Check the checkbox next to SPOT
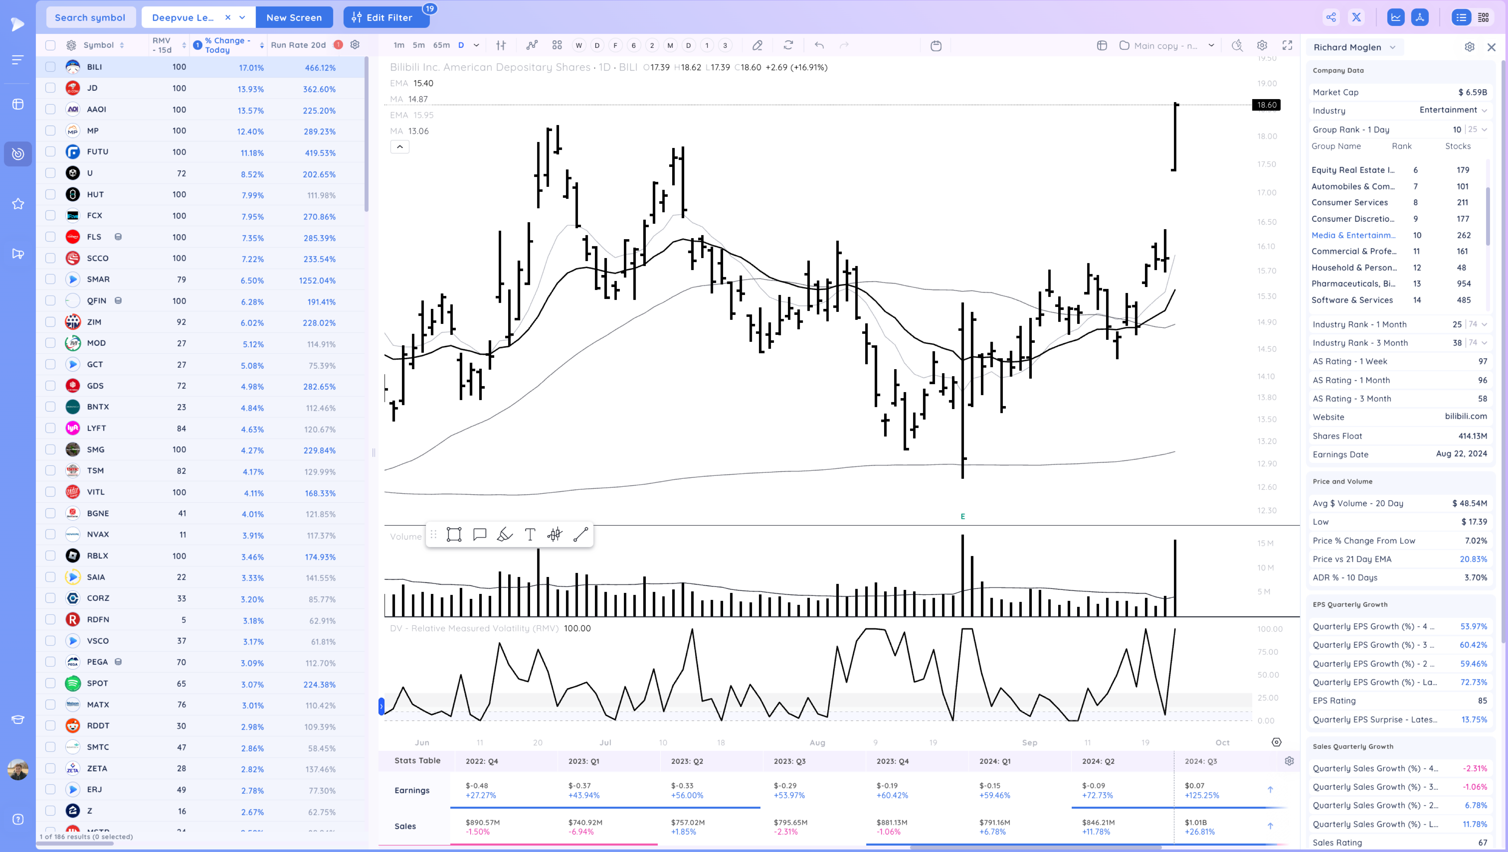1508x852 pixels. click(51, 684)
